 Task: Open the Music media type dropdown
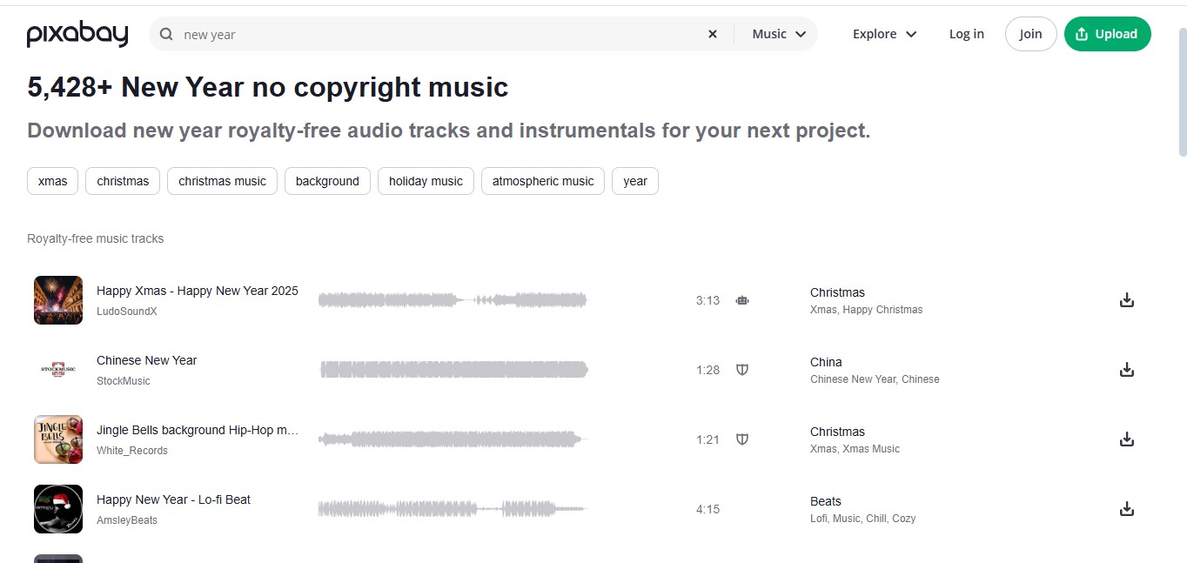click(x=779, y=35)
